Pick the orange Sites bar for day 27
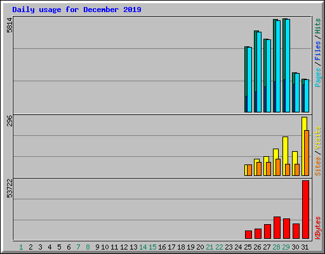Screen dimensions: 325x254 click(x=269, y=169)
